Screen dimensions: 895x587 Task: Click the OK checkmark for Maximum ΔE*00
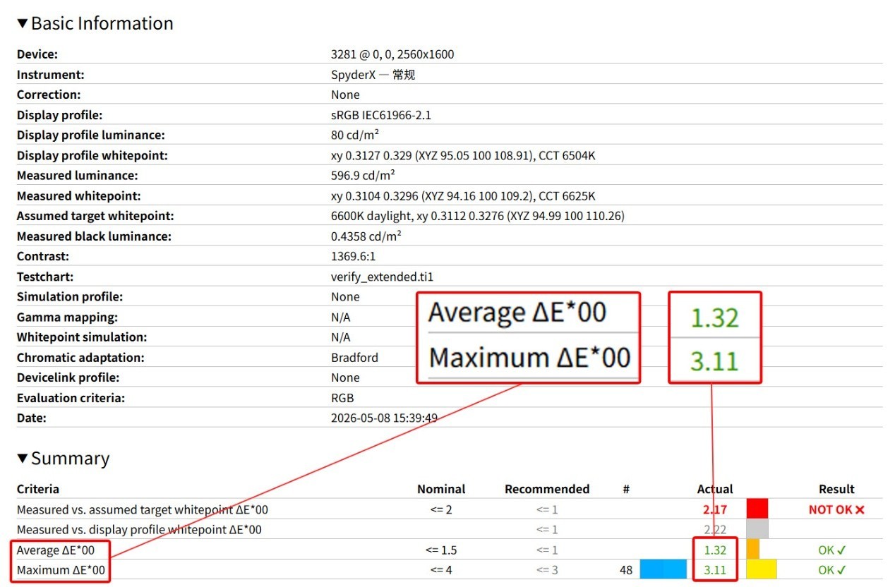click(x=841, y=569)
